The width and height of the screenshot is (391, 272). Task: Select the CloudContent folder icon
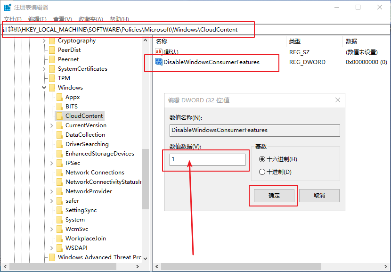pyautogui.click(x=59, y=116)
